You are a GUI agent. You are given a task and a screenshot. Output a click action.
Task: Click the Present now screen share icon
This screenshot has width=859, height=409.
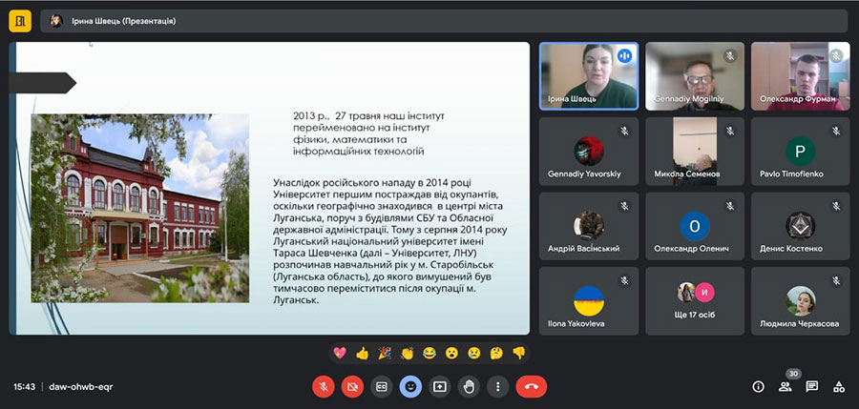pos(439,386)
